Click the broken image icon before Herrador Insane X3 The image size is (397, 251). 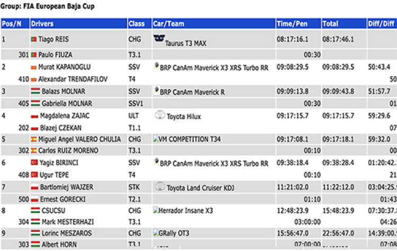[156, 210]
